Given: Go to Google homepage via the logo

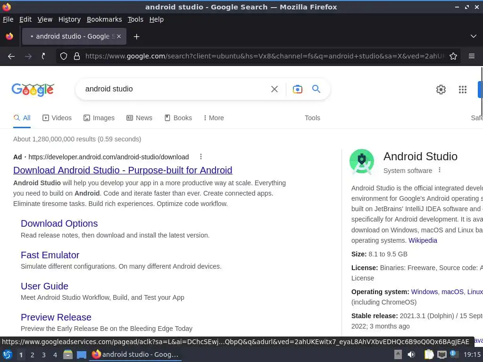Looking at the screenshot, I should (x=33, y=90).
